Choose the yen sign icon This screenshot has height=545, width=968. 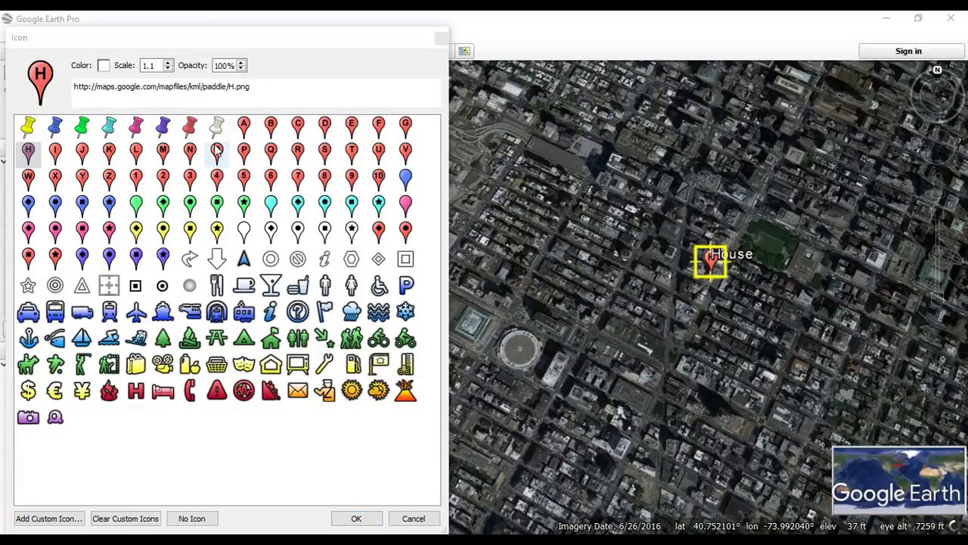tap(82, 391)
